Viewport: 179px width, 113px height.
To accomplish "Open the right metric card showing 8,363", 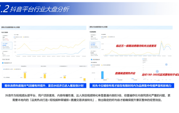I will pyautogui.click(x=95, y=53).
